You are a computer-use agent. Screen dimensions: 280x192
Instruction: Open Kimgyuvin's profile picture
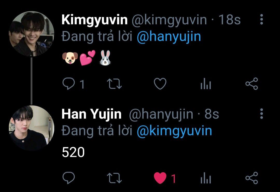tap(31, 34)
